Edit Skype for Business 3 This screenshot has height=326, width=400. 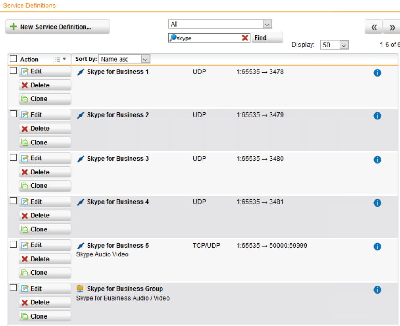pos(45,158)
